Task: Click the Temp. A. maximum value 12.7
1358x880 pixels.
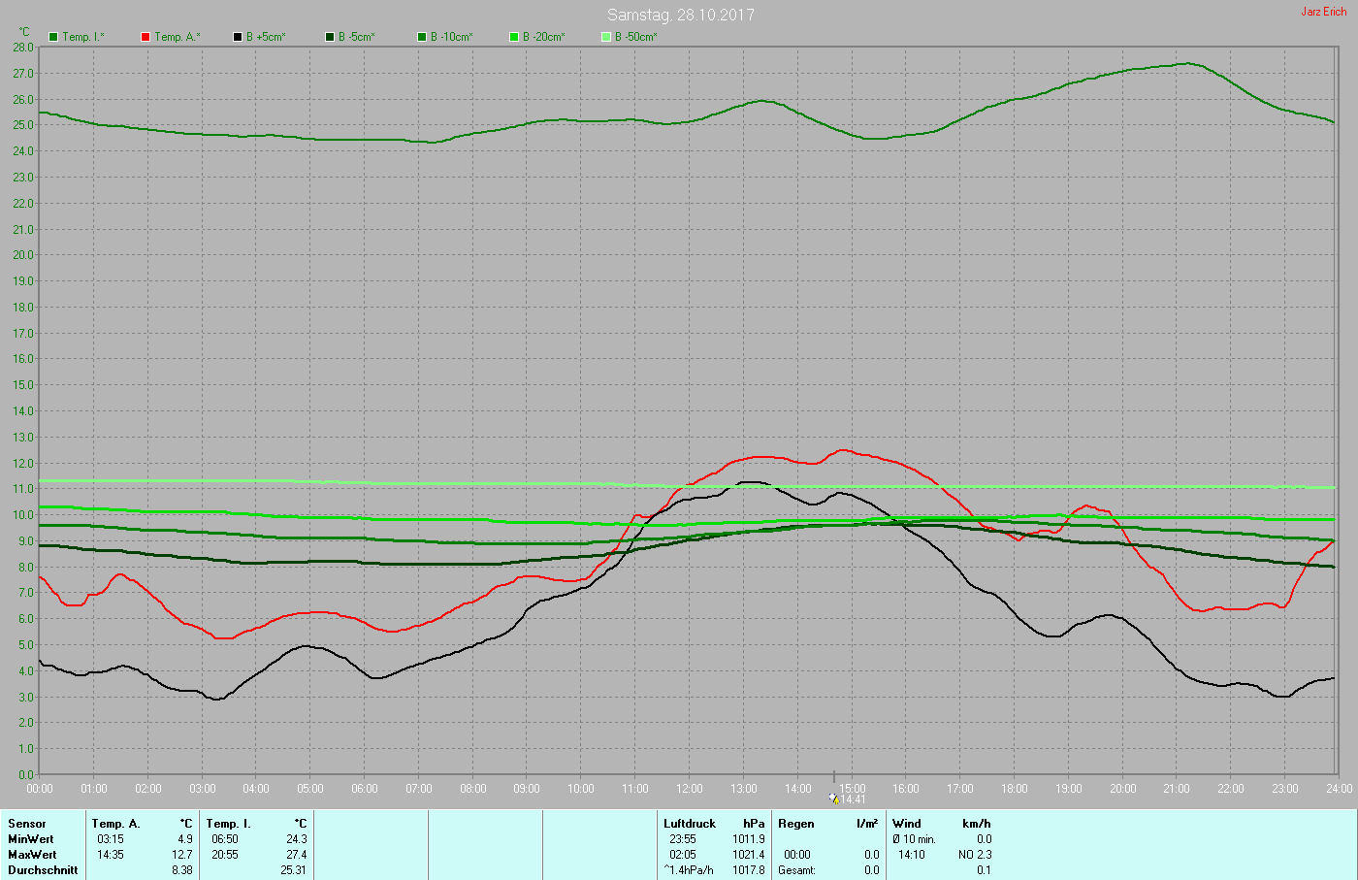Action: coord(181,855)
